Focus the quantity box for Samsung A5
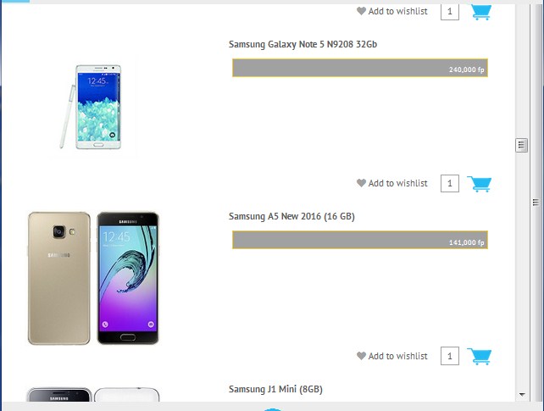 pyautogui.click(x=450, y=356)
